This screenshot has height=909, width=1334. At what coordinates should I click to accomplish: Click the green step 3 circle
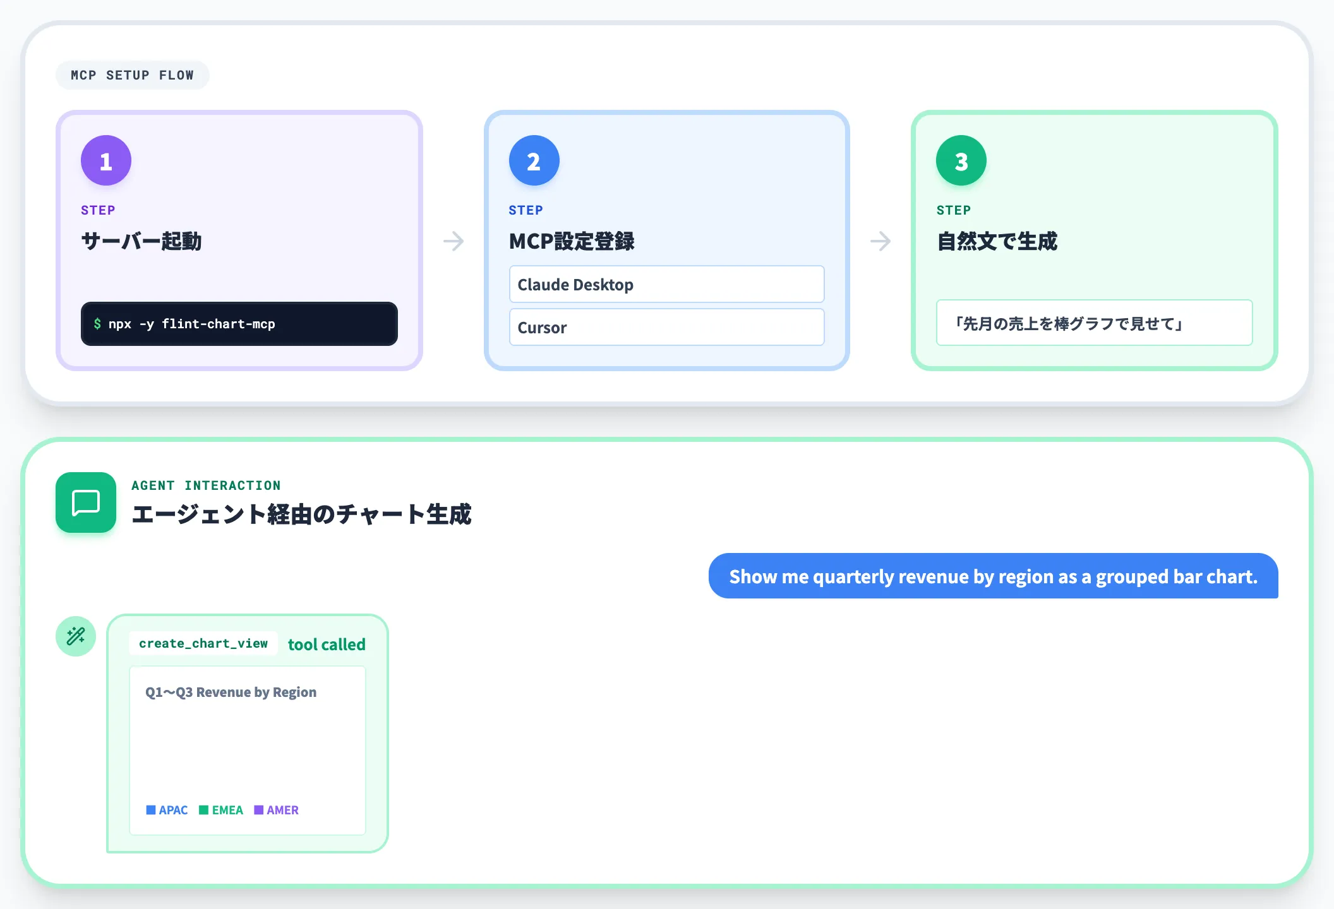tap(961, 160)
